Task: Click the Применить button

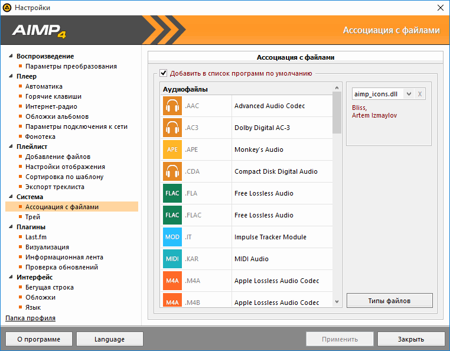Action: [340, 339]
